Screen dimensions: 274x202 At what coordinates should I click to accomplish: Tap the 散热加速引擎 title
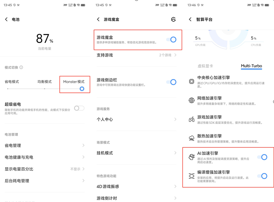(x=209, y=136)
